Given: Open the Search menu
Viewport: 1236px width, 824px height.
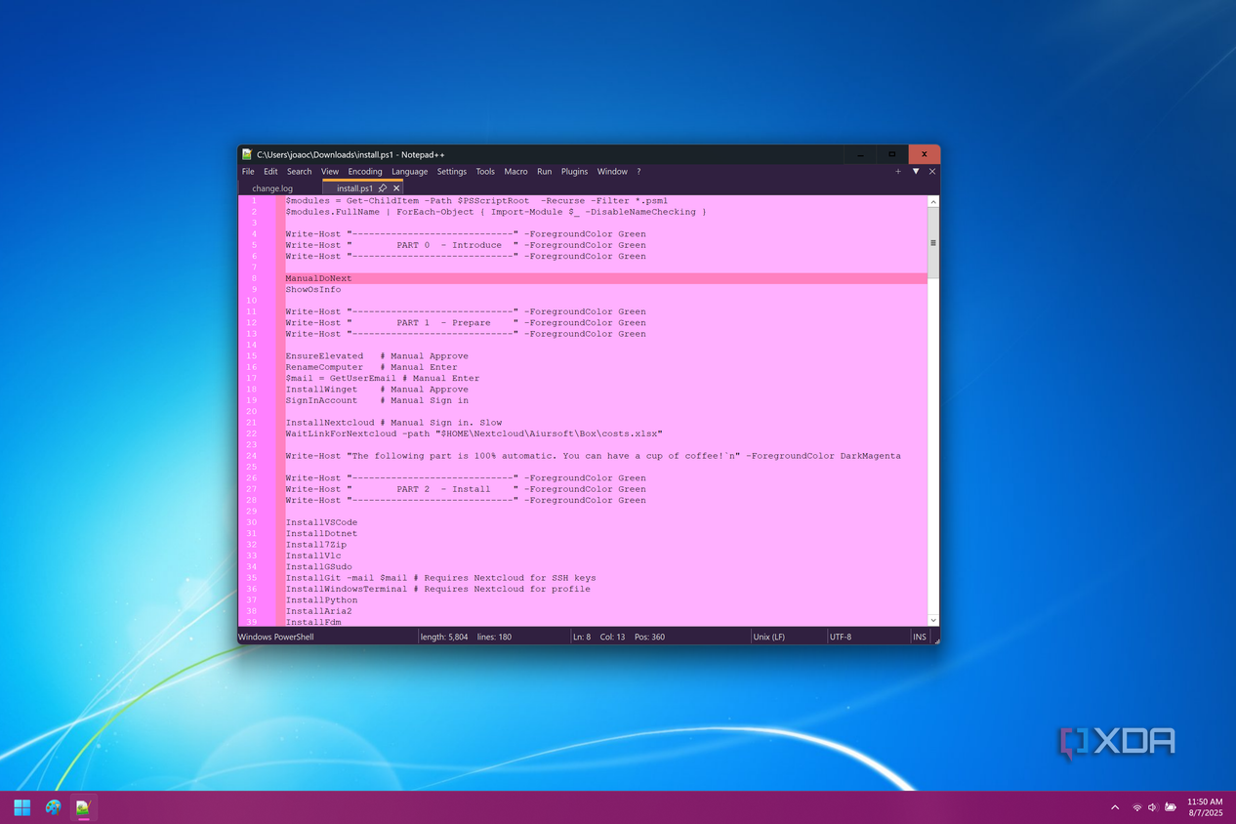Looking at the screenshot, I should [300, 172].
